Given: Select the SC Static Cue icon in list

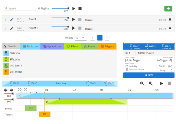Looking at the screenshot, I should (6, 53).
